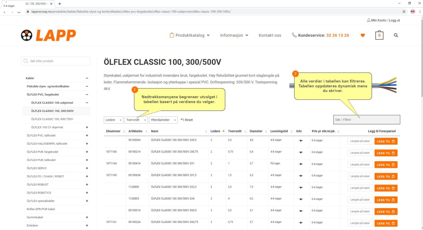Focus the Søk etter produkt field
The height and width of the screenshot is (230, 423).
(x=55, y=61)
